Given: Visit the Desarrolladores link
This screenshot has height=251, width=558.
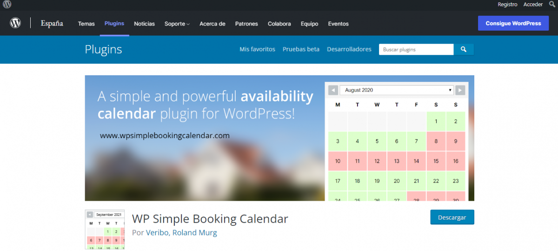Looking at the screenshot, I should [x=349, y=49].
